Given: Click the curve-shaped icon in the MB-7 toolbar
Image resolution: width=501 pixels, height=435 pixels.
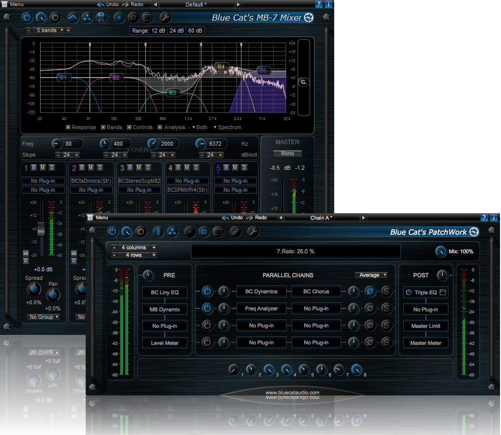Looking at the screenshot, I should coord(73,18).
